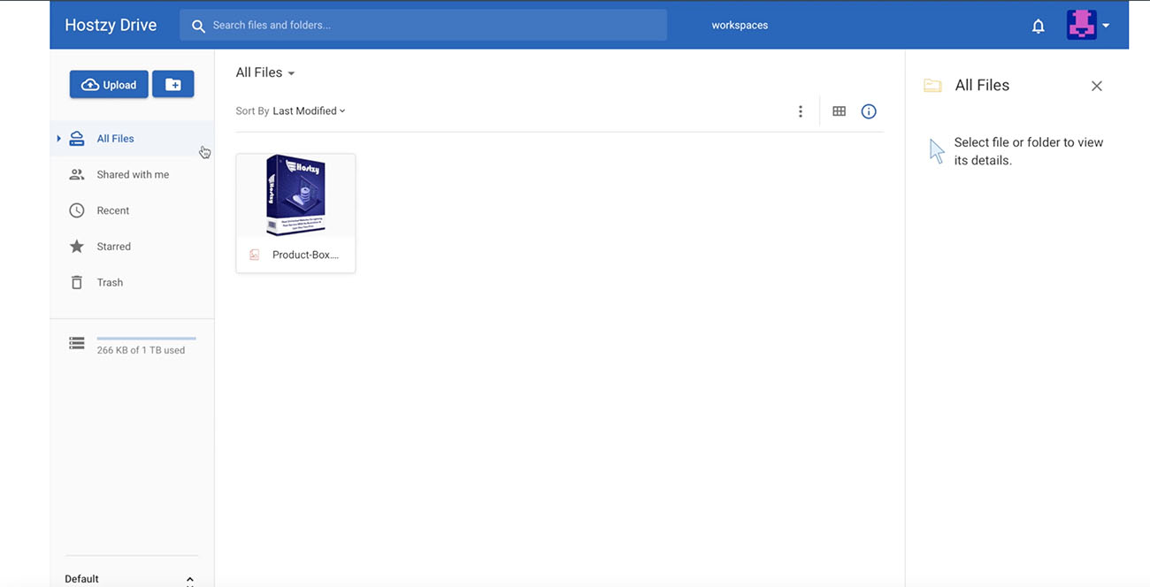Expand the All Files tree arrow in the sidebar
Viewport: 1150px width, 587px height.
tap(58, 139)
